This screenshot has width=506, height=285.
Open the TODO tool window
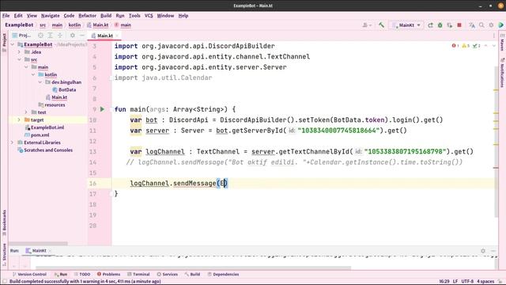coord(82,275)
